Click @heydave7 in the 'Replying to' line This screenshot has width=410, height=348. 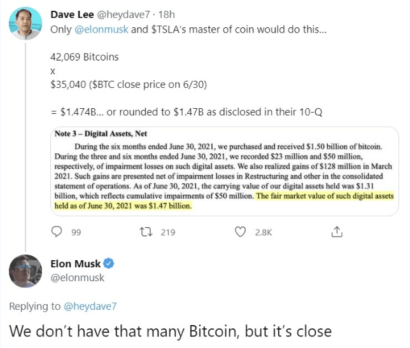coord(89,307)
